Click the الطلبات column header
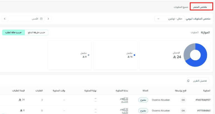This screenshot has width=215, height=114. [x=39, y=90]
